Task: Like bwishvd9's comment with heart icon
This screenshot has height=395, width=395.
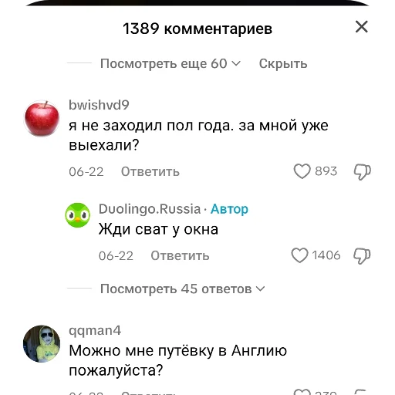Action: [302, 171]
